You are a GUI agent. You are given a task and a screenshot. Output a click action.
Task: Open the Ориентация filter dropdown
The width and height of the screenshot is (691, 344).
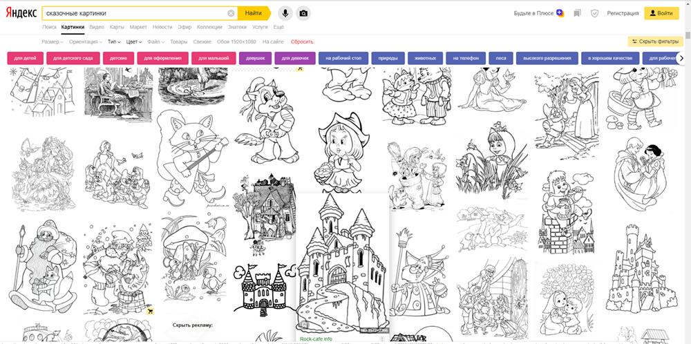(84, 42)
